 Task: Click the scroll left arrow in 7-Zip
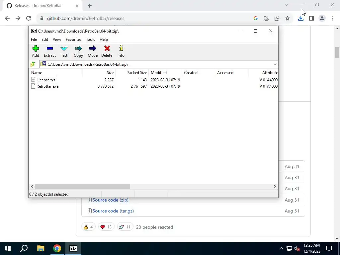32,187
